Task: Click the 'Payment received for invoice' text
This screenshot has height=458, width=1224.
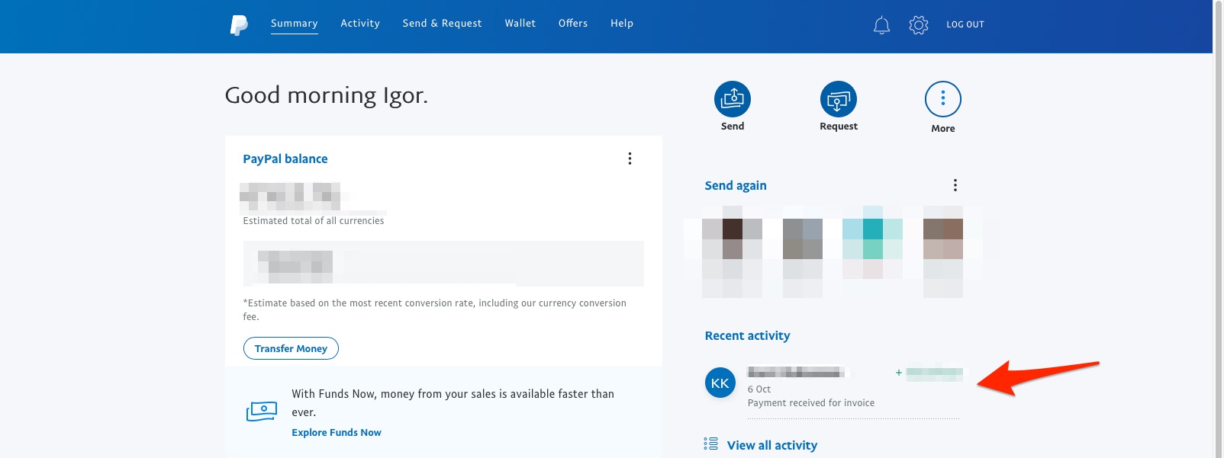Action: [811, 403]
